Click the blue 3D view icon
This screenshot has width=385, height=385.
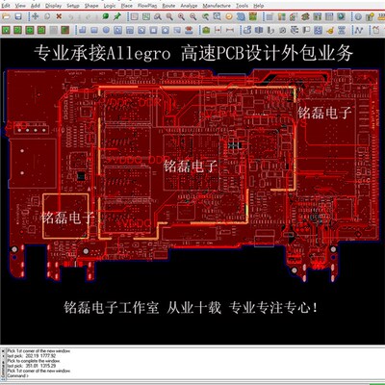coord(241,16)
